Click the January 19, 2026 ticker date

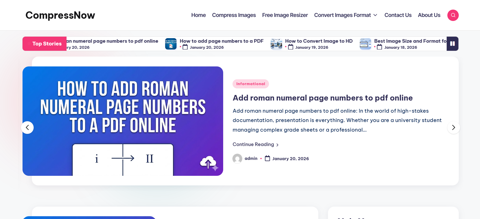312,47
